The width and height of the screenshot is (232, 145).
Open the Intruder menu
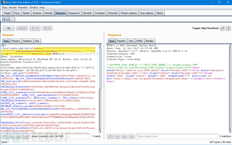(12, 7)
